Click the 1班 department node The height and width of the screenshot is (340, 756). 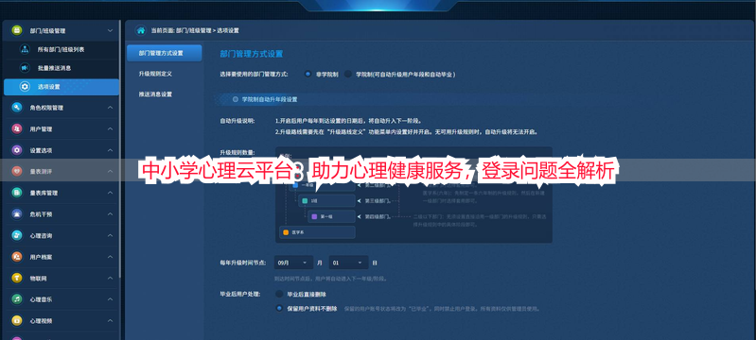(x=326, y=200)
